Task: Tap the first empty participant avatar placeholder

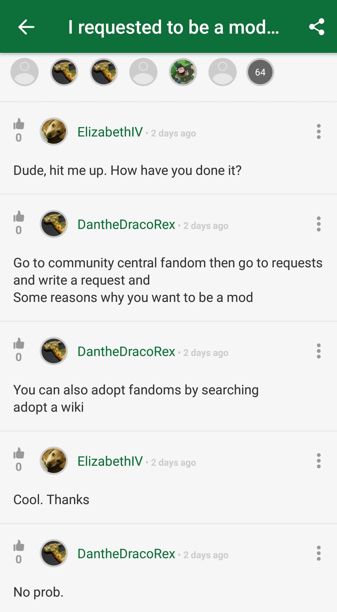Action: pyautogui.click(x=24, y=72)
